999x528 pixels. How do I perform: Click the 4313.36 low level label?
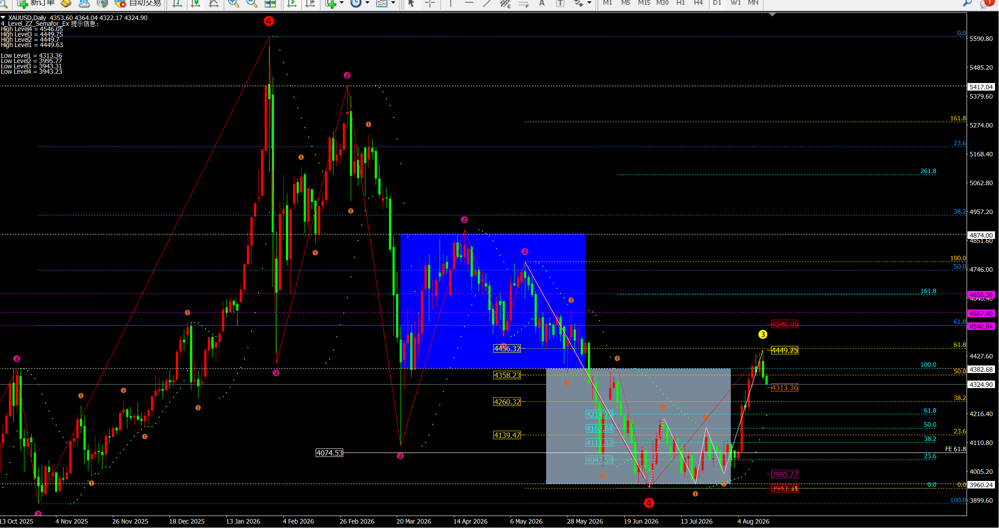coord(785,388)
